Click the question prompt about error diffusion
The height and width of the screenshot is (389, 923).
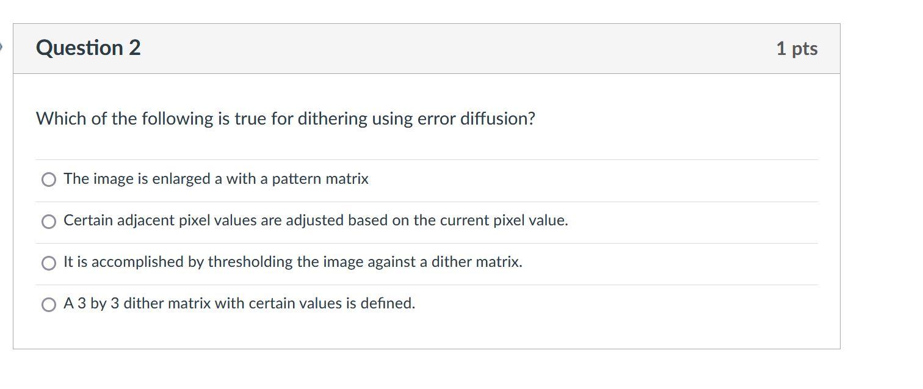285,118
